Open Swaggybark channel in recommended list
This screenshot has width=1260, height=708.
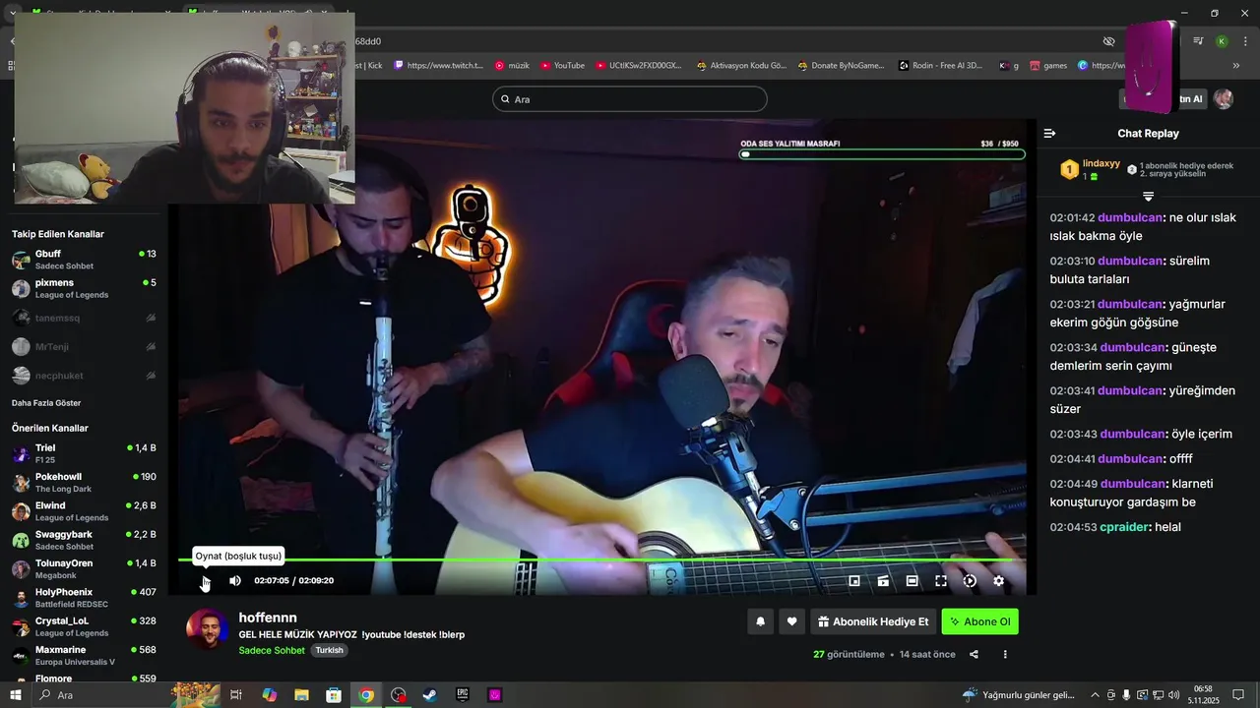pos(84,540)
